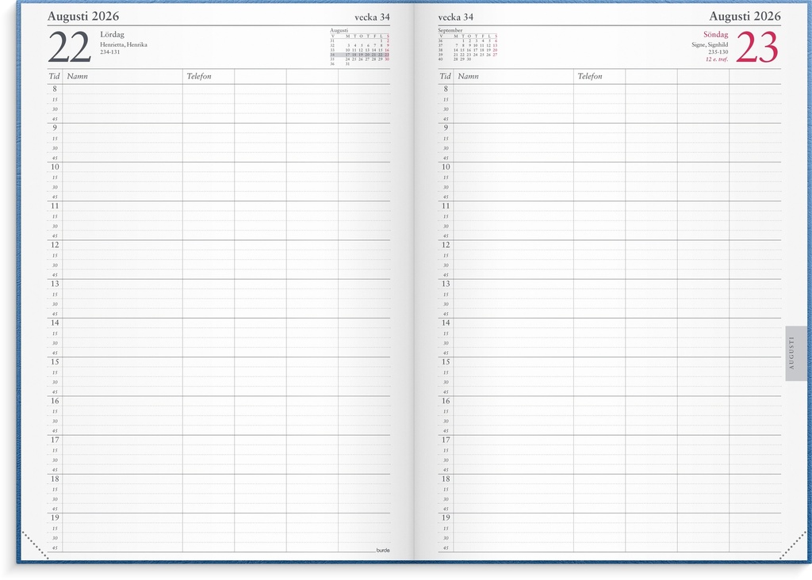The height and width of the screenshot is (580, 812).
Task: Select the 8 o'clock Namn field on Saturday
Action: (122, 90)
